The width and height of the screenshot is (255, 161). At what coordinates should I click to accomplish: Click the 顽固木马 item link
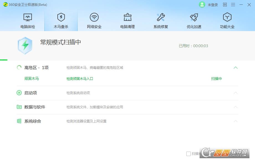[32, 79]
